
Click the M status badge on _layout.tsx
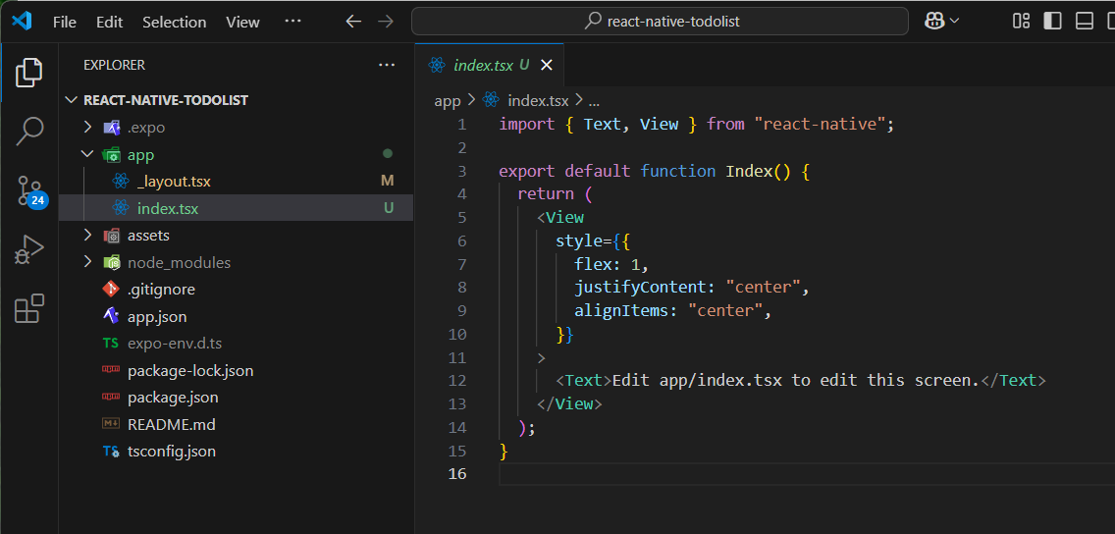388,182
